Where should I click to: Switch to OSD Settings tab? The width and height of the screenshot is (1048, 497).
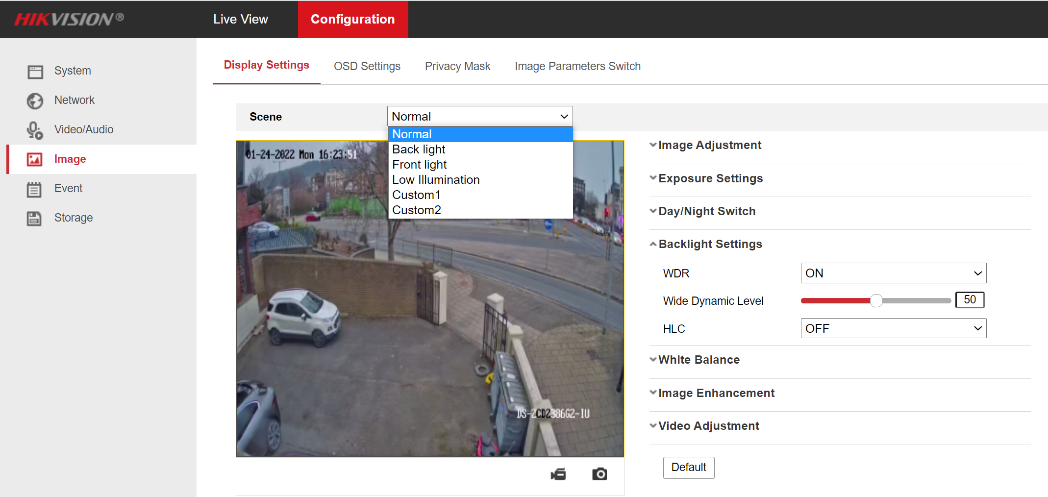point(367,66)
